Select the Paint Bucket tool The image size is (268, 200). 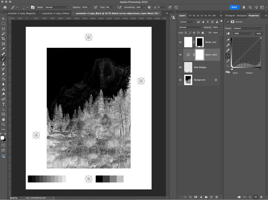coord(3,79)
